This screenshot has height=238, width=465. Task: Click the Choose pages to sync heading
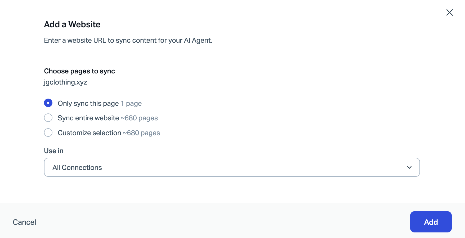click(x=79, y=71)
